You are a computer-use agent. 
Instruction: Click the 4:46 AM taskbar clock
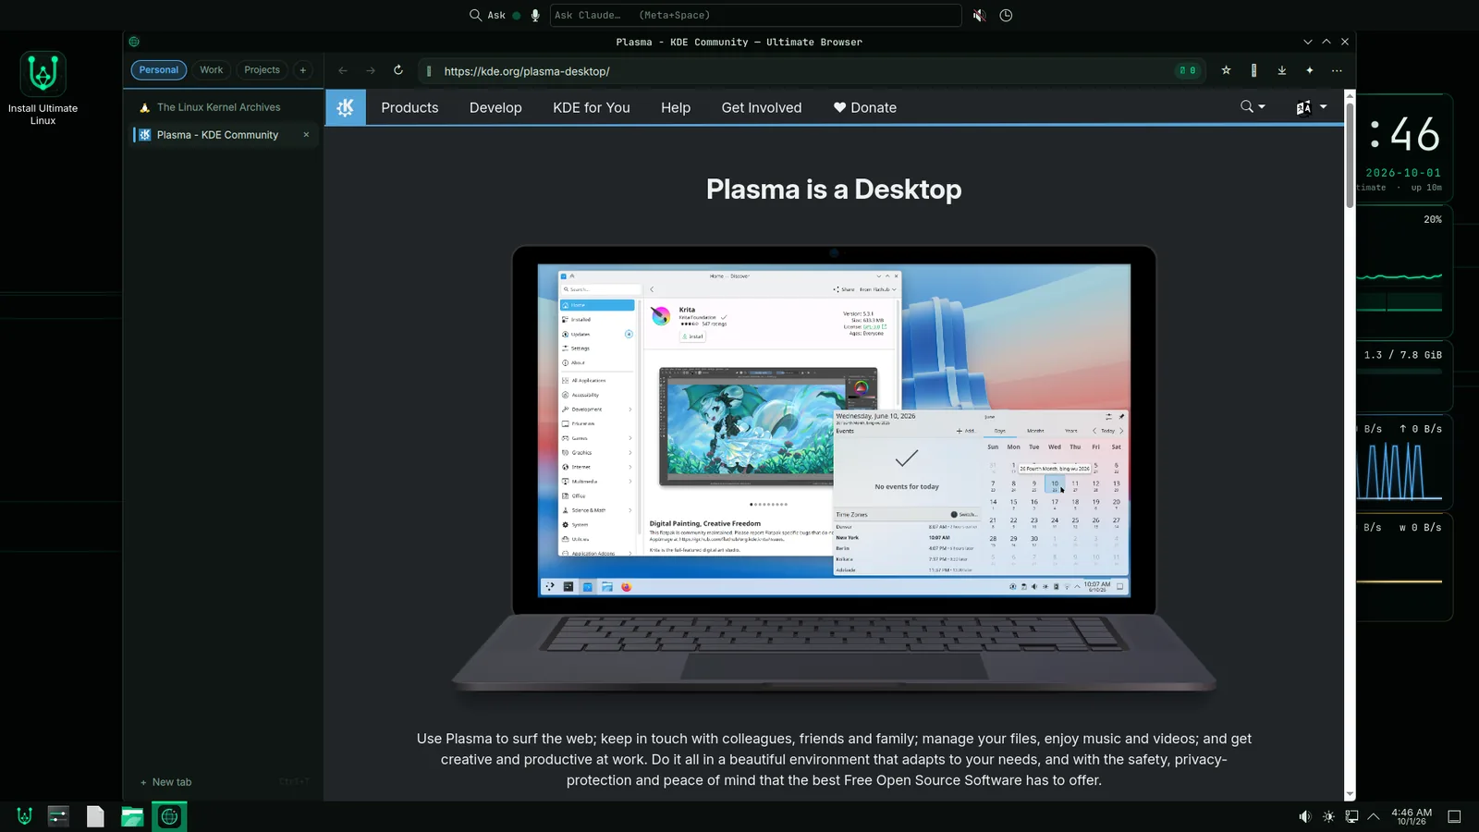(x=1412, y=816)
